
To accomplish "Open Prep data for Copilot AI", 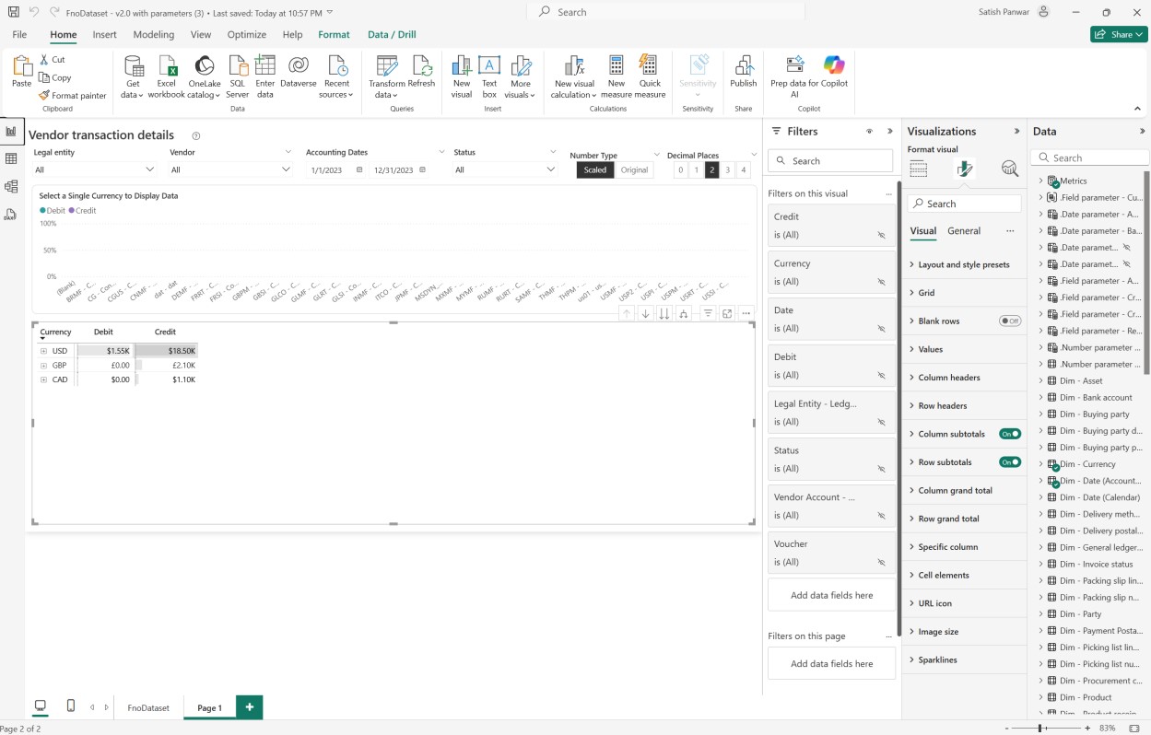I will pyautogui.click(x=794, y=66).
